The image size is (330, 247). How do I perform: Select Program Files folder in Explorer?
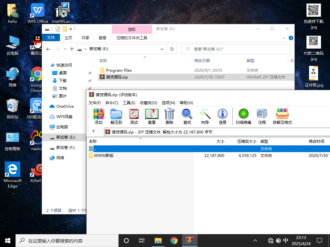119,70
